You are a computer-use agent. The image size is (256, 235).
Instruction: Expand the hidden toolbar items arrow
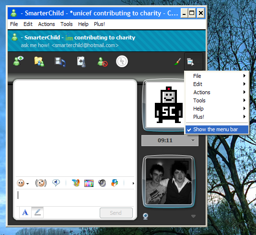[133, 183]
